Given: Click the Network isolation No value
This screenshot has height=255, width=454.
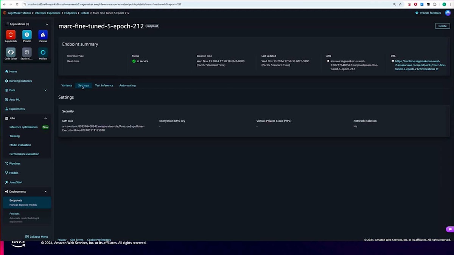Looking at the screenshot, I should point(355,126).
